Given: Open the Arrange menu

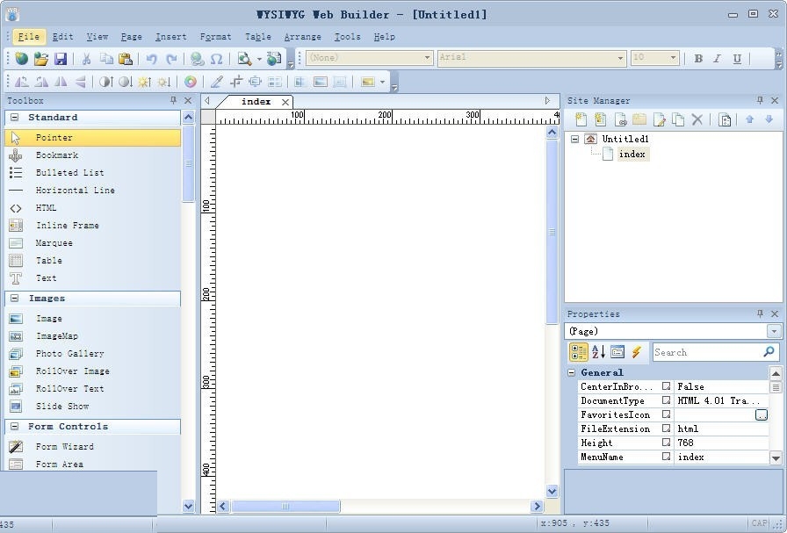Looking at the screenshot, I should [x=303, y=37].
